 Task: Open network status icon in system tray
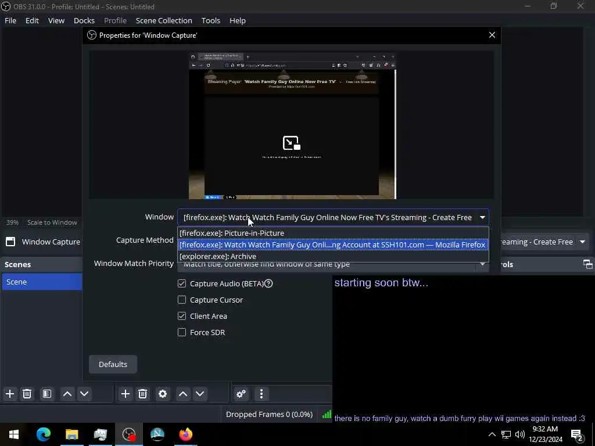tap(506, 434)
